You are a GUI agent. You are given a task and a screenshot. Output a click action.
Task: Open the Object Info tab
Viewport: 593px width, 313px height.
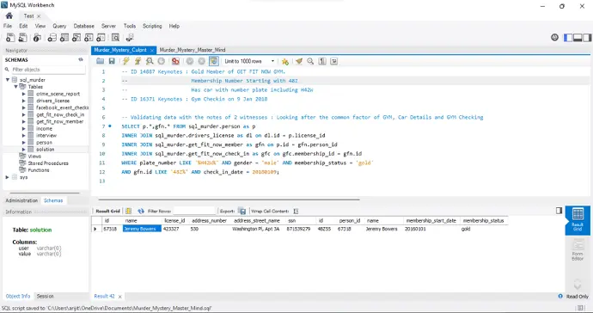click(x=18, y=297)
